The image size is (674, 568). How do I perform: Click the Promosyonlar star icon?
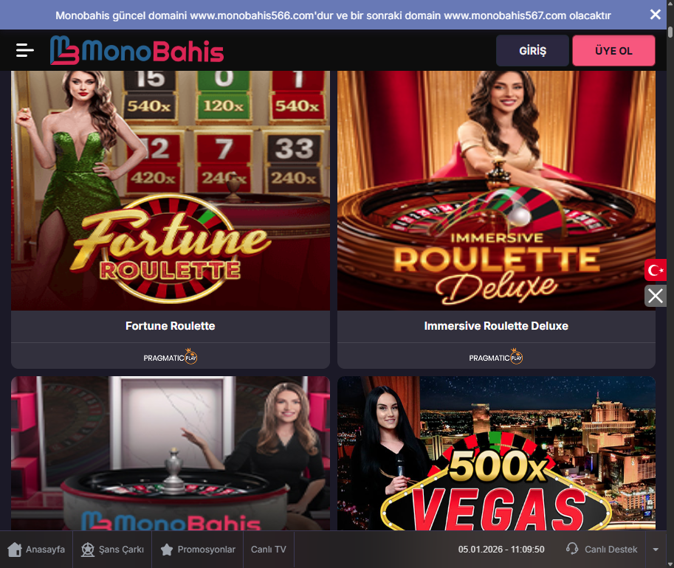[x=167, y=549]
